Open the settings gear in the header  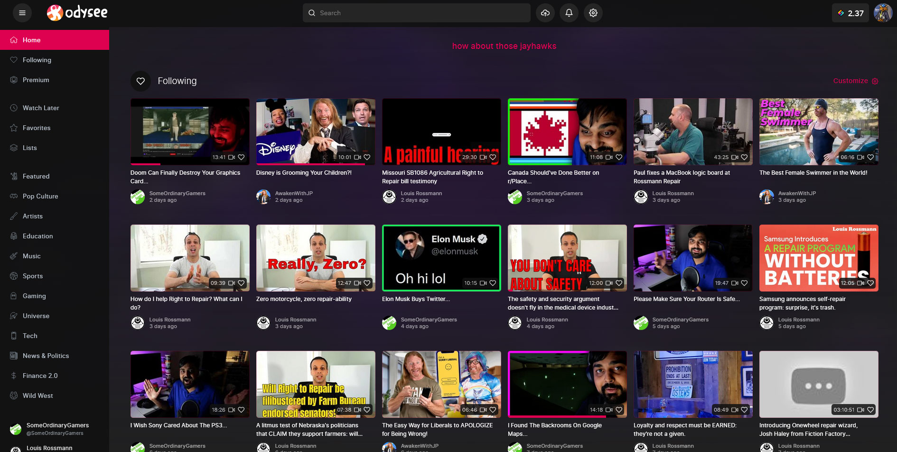pos(593,13)
